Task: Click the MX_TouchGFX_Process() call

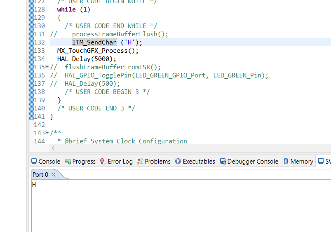Action: tap(98, 51)
